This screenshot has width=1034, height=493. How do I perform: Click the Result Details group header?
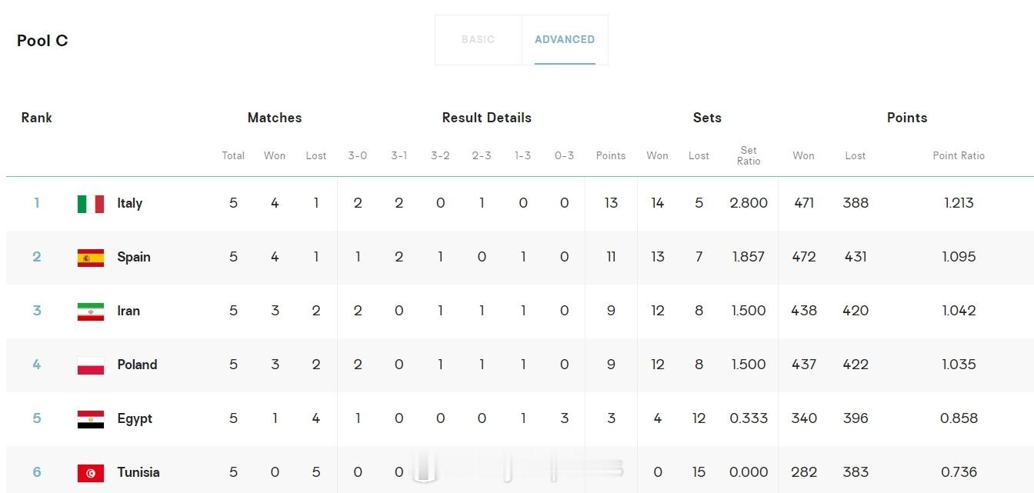487,118
